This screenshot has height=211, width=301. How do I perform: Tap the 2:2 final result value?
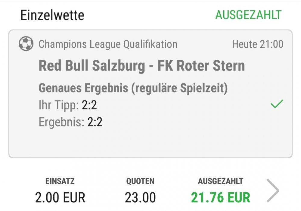click(95, 122)
